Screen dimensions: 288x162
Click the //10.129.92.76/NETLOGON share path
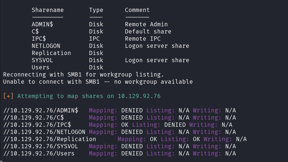(x=44, y=132)
